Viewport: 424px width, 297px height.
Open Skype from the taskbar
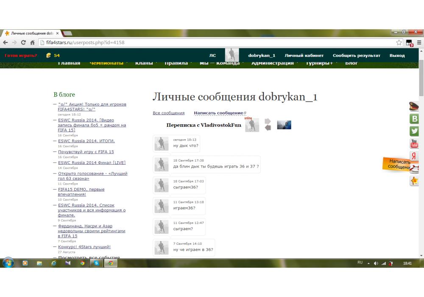pyautogui.click(x=97, y=263)
